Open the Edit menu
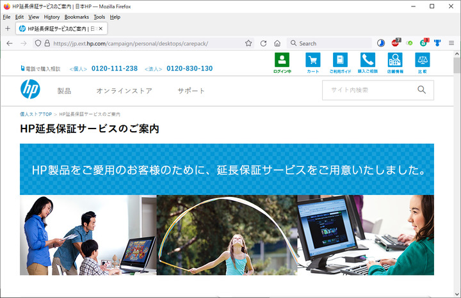 pos(19,17)
